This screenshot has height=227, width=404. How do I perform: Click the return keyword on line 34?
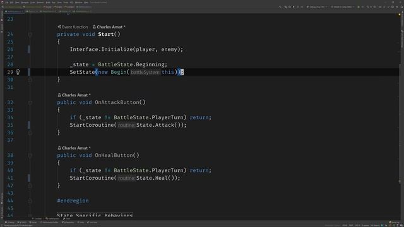199,118
